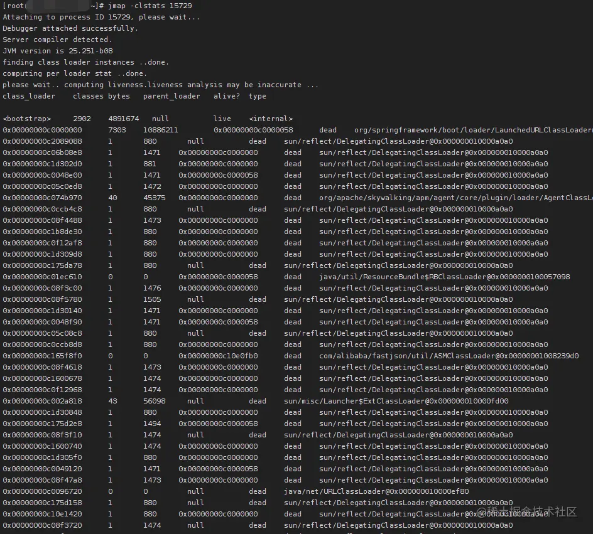The height and width of the screenshot is (534, 593).
Task: Click loader address 0x00000000c0048f90
Action: point(42,322)
